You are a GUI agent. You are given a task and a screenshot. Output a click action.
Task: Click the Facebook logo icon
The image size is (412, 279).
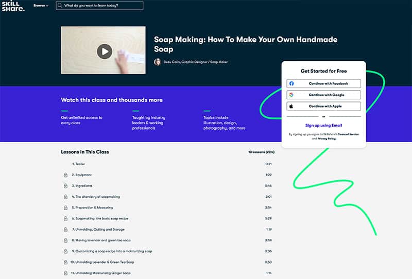291,83
